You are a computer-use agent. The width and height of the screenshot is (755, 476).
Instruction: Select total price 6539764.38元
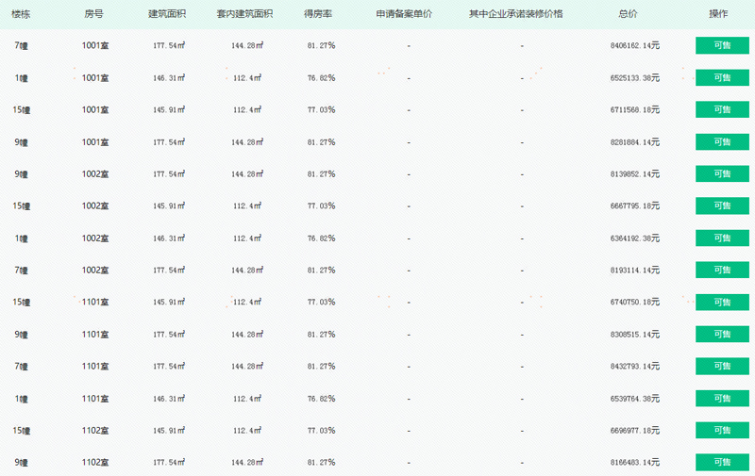pyautogui.click(x=634, y=398)
